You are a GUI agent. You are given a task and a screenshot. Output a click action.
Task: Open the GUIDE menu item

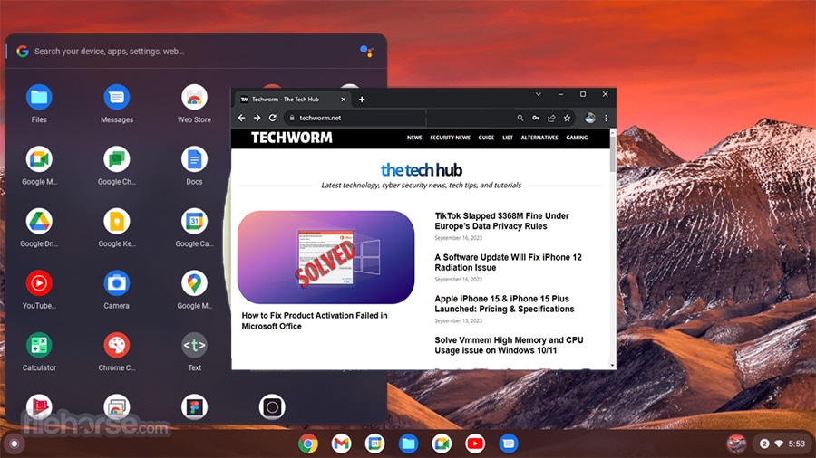coord(486,138)
